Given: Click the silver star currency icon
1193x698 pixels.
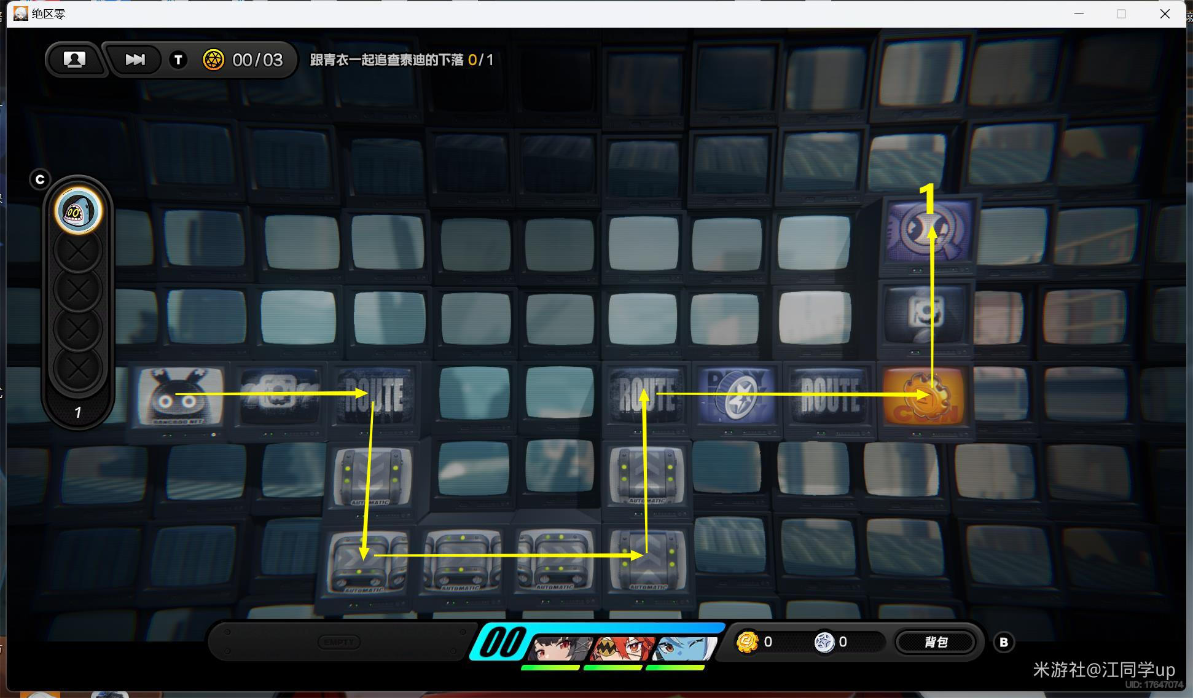Looking at the screenshot, I should [823, 642].
